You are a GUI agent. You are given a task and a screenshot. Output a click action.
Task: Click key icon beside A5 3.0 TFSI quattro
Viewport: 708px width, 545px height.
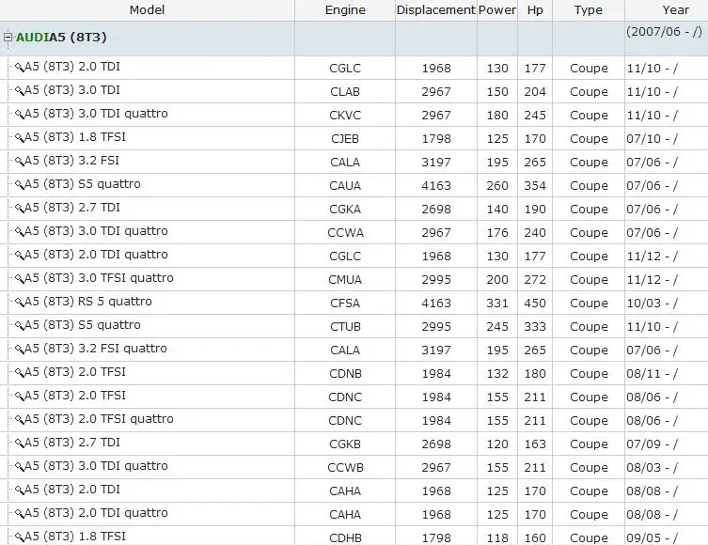19,279
